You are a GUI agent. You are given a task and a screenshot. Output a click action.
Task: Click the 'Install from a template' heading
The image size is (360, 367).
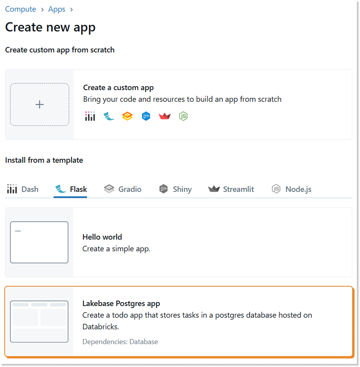44,160
